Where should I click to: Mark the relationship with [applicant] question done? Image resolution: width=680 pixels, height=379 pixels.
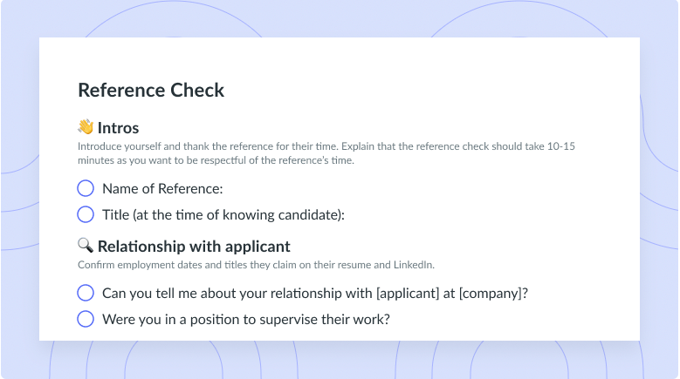pos(86,293)
